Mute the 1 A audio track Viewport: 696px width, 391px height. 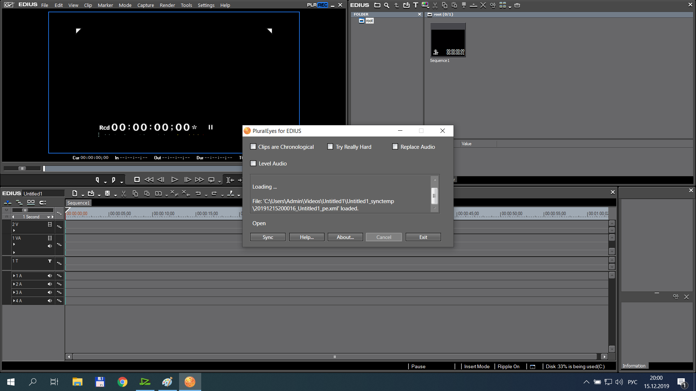point(50,276)
